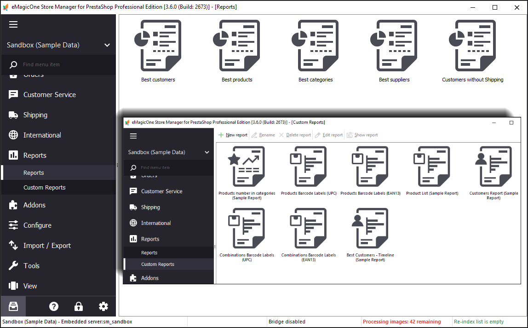Open View menu in main sidebar
Image resolution: width=528 pixels, height=328 pixels.
tap(58, 286)
